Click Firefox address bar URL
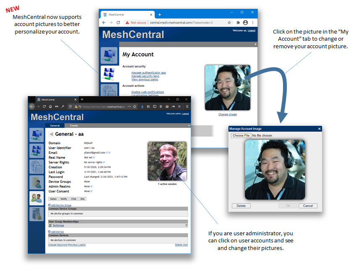The image size is (354, 268). [x=104, y=107]
